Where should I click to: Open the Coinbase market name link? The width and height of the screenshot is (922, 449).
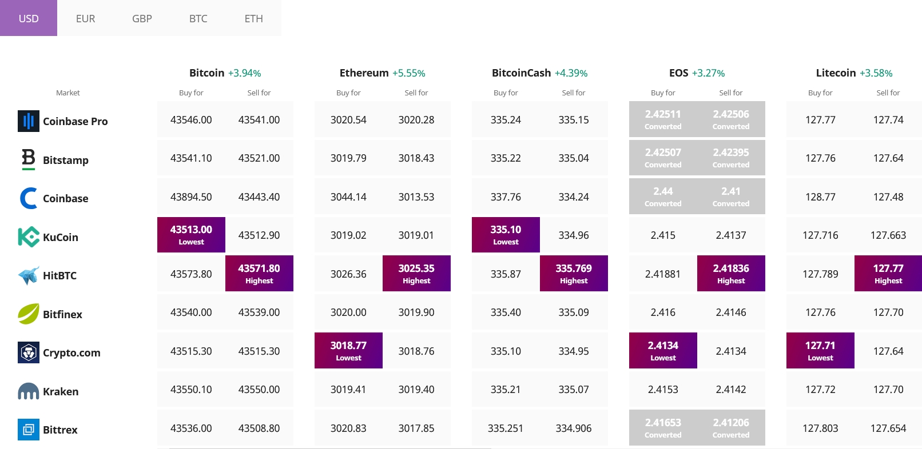click(x=66, y=198)
